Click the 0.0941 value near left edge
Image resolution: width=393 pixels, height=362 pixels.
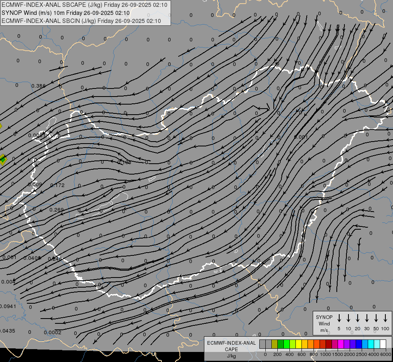point(7,306)
